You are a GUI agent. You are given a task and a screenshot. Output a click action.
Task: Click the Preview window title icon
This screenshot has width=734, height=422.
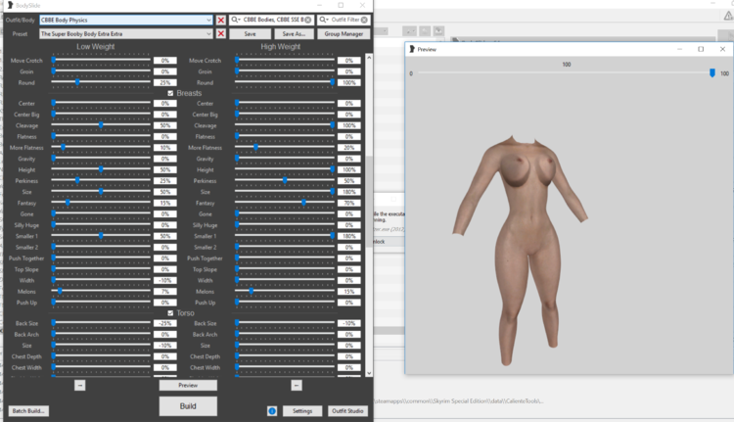click(412, 49)
